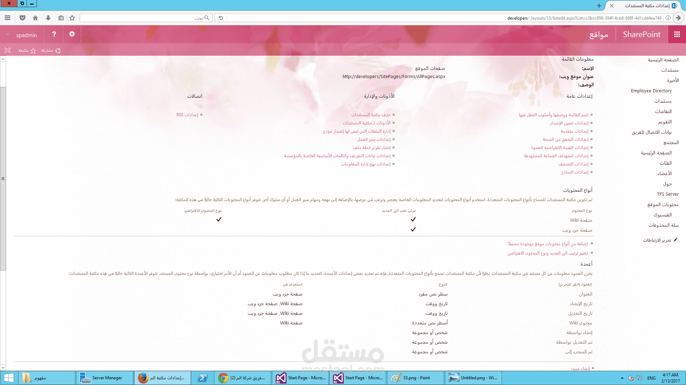Viewport: 686px width, 385px height.
Task: Click the reload page icon
Action: click(x=221, y=18)
